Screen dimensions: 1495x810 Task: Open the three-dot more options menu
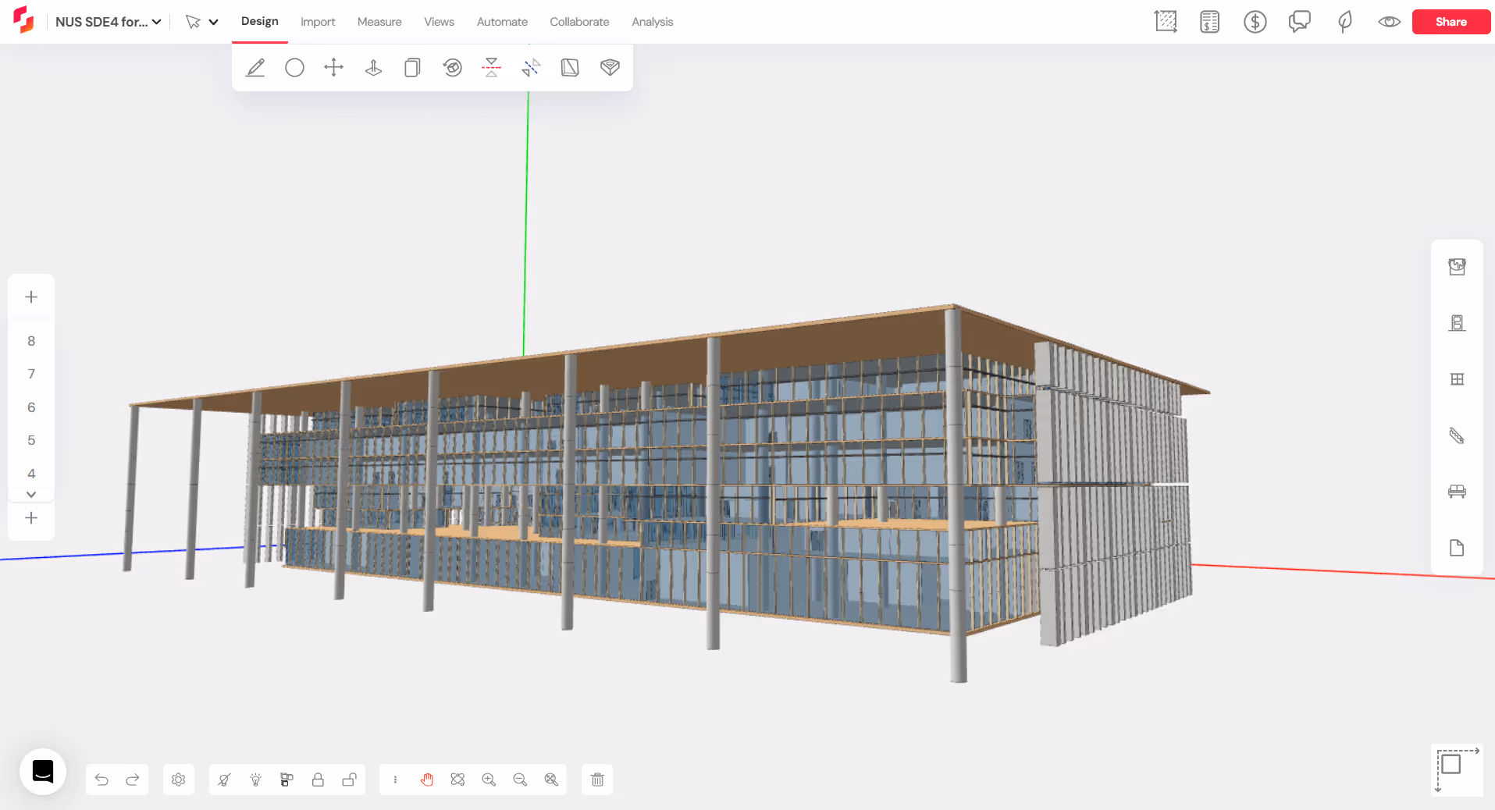click(395, 780)
